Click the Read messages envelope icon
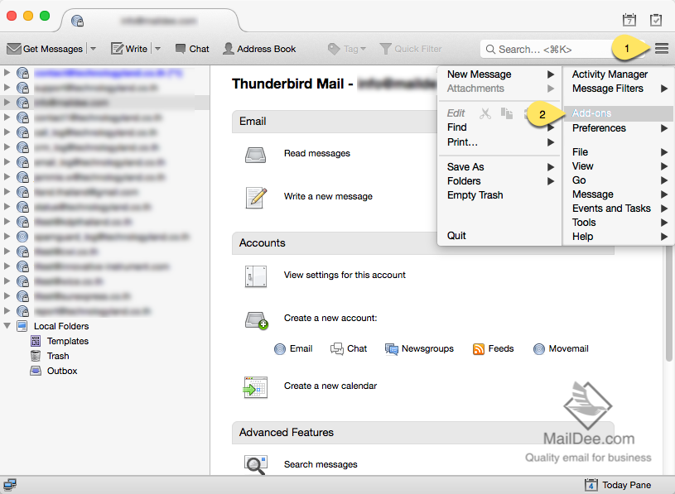 [257, 153]
